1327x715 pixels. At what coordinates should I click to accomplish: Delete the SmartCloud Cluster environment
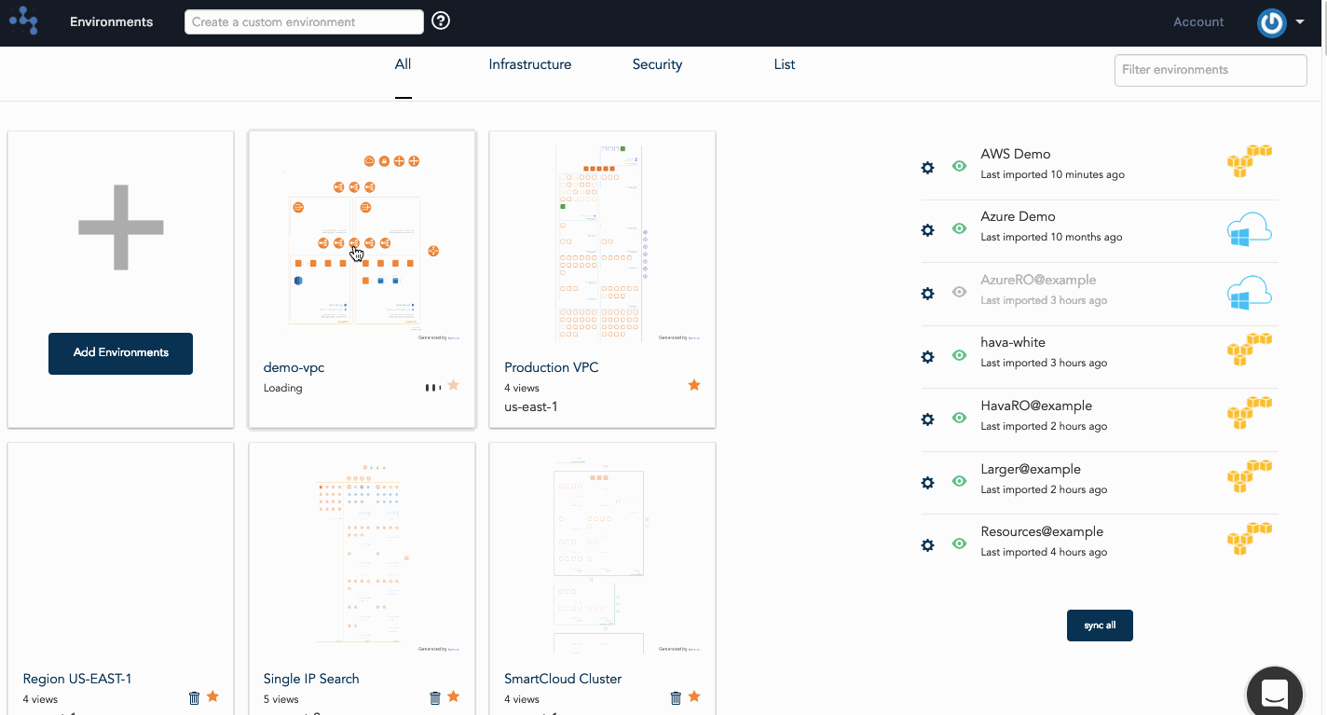click(676, 697)
